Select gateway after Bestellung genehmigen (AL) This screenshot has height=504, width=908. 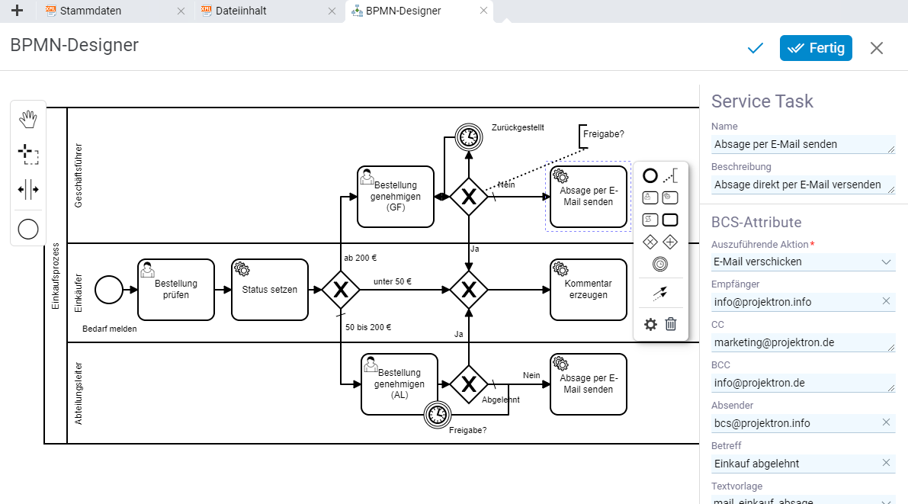coord(468,384)
